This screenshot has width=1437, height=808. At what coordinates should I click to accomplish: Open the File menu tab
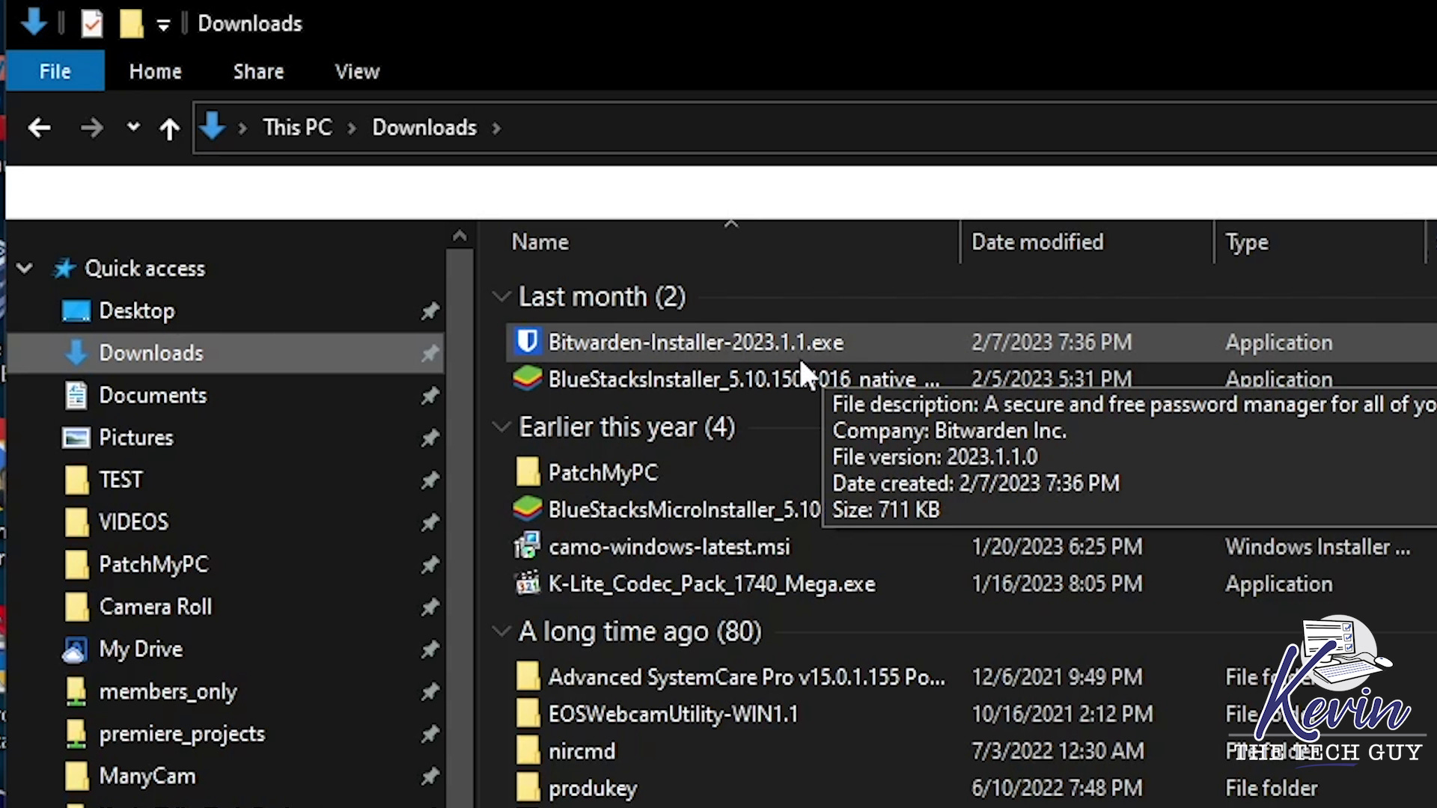click(x=55, y=72)
